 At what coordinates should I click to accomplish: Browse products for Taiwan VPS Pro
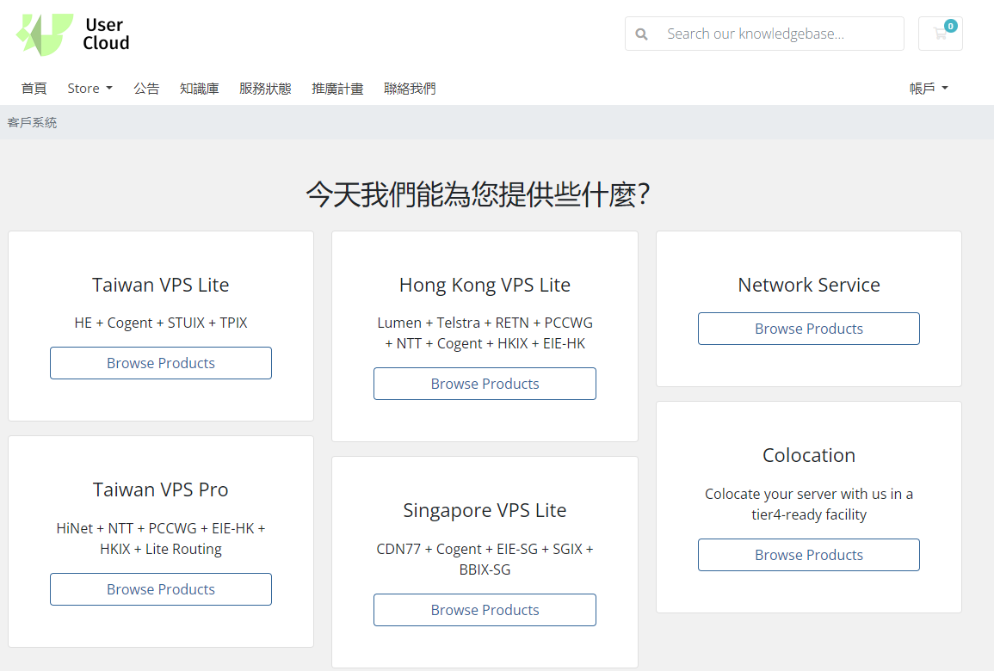point(161,589)
